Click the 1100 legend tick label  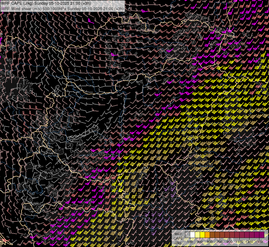tap(239, 242)
